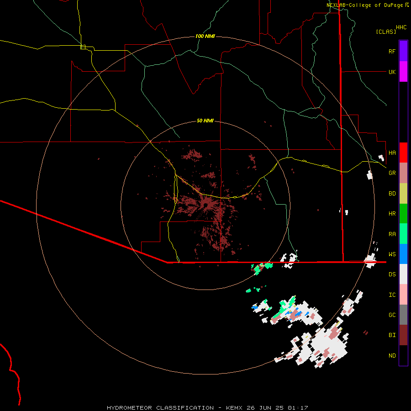Image resolution: width=411 pixels, height=411 pixels.
Task: Click the RA label beside the legend
Action: click(392, 234)
